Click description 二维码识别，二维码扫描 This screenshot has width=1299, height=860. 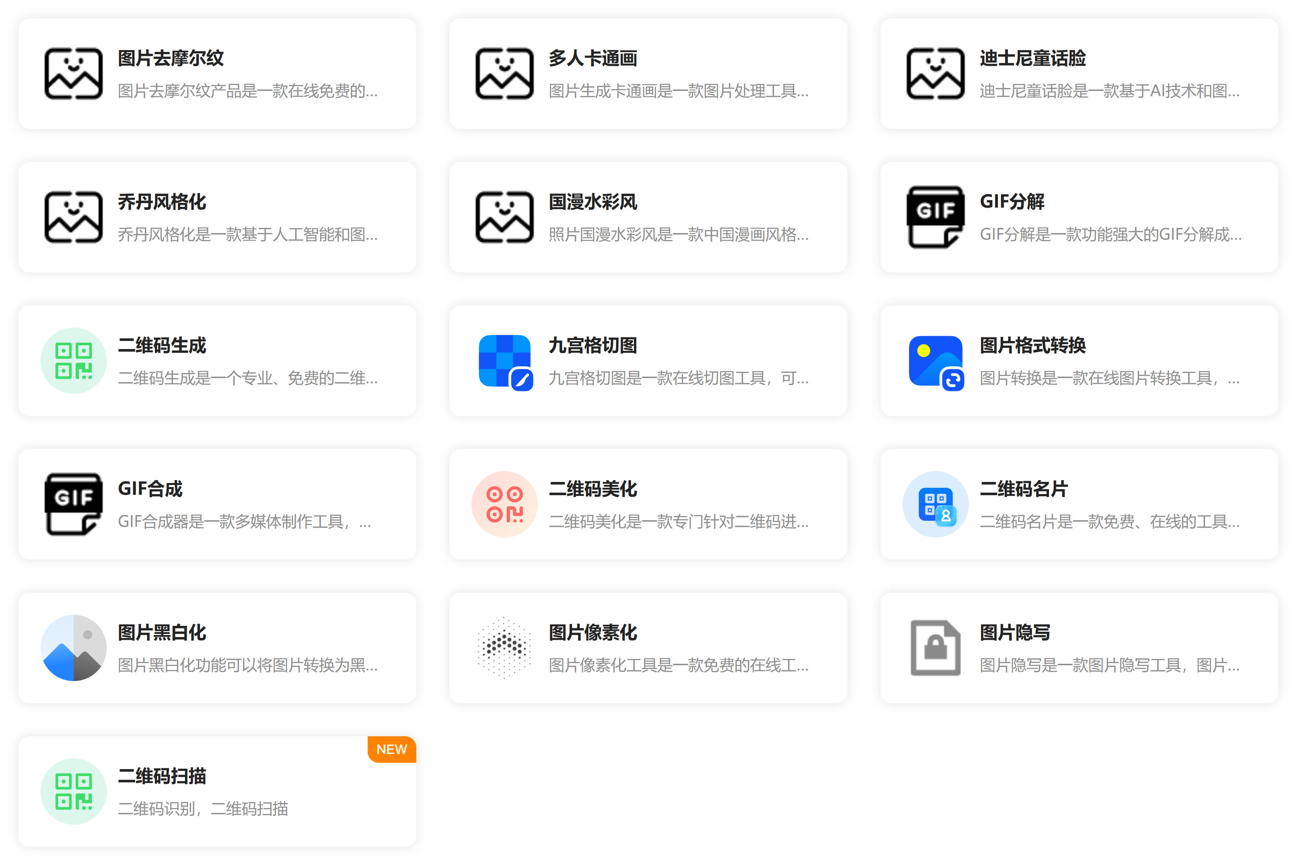pyautogui.click(x=203, y=809)
